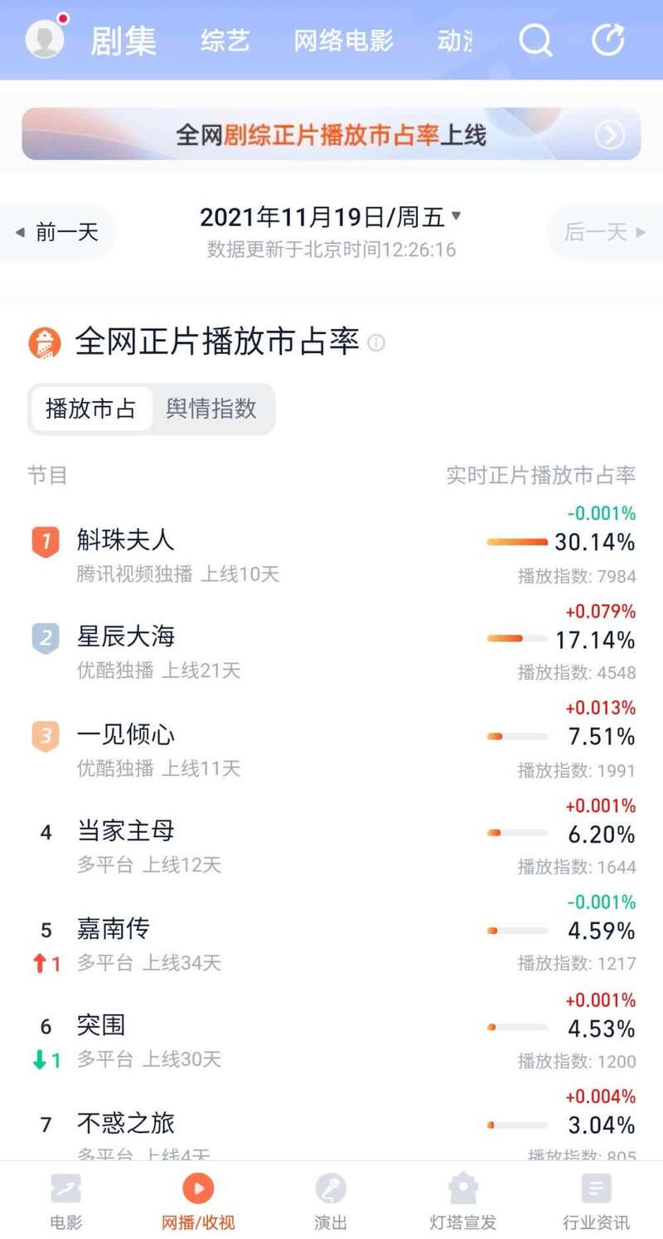The width and height of the screenshot is (663, 1239).
Task: Open the 行业资讯 news icon
Action: pyautogui.click(x=596, y=1189)
